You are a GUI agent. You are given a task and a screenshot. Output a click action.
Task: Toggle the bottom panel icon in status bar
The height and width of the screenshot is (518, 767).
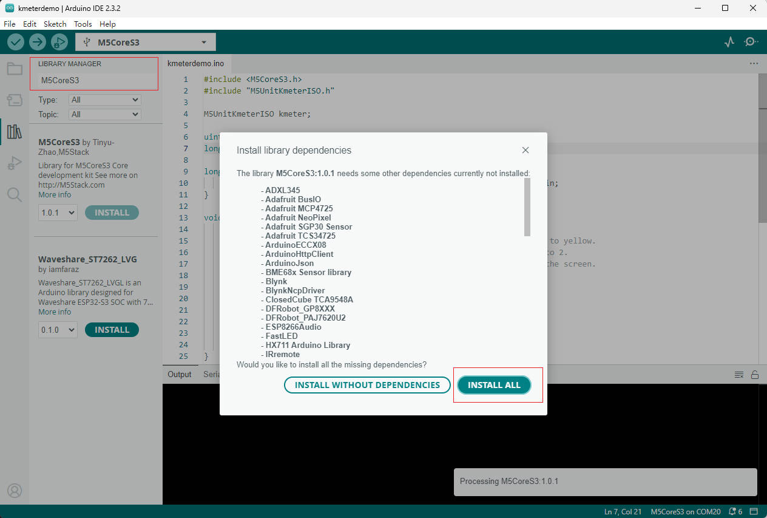(x=754, y=511)
